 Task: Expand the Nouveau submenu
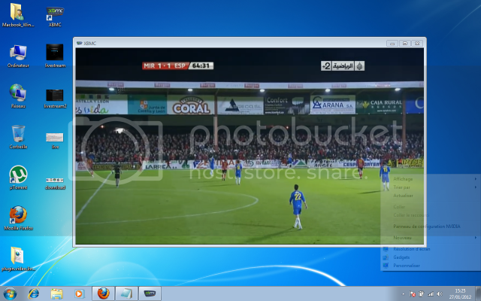pyautogui.click(x=429, y=238)
